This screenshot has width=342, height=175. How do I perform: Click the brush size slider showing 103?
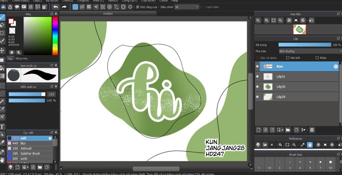27,94
